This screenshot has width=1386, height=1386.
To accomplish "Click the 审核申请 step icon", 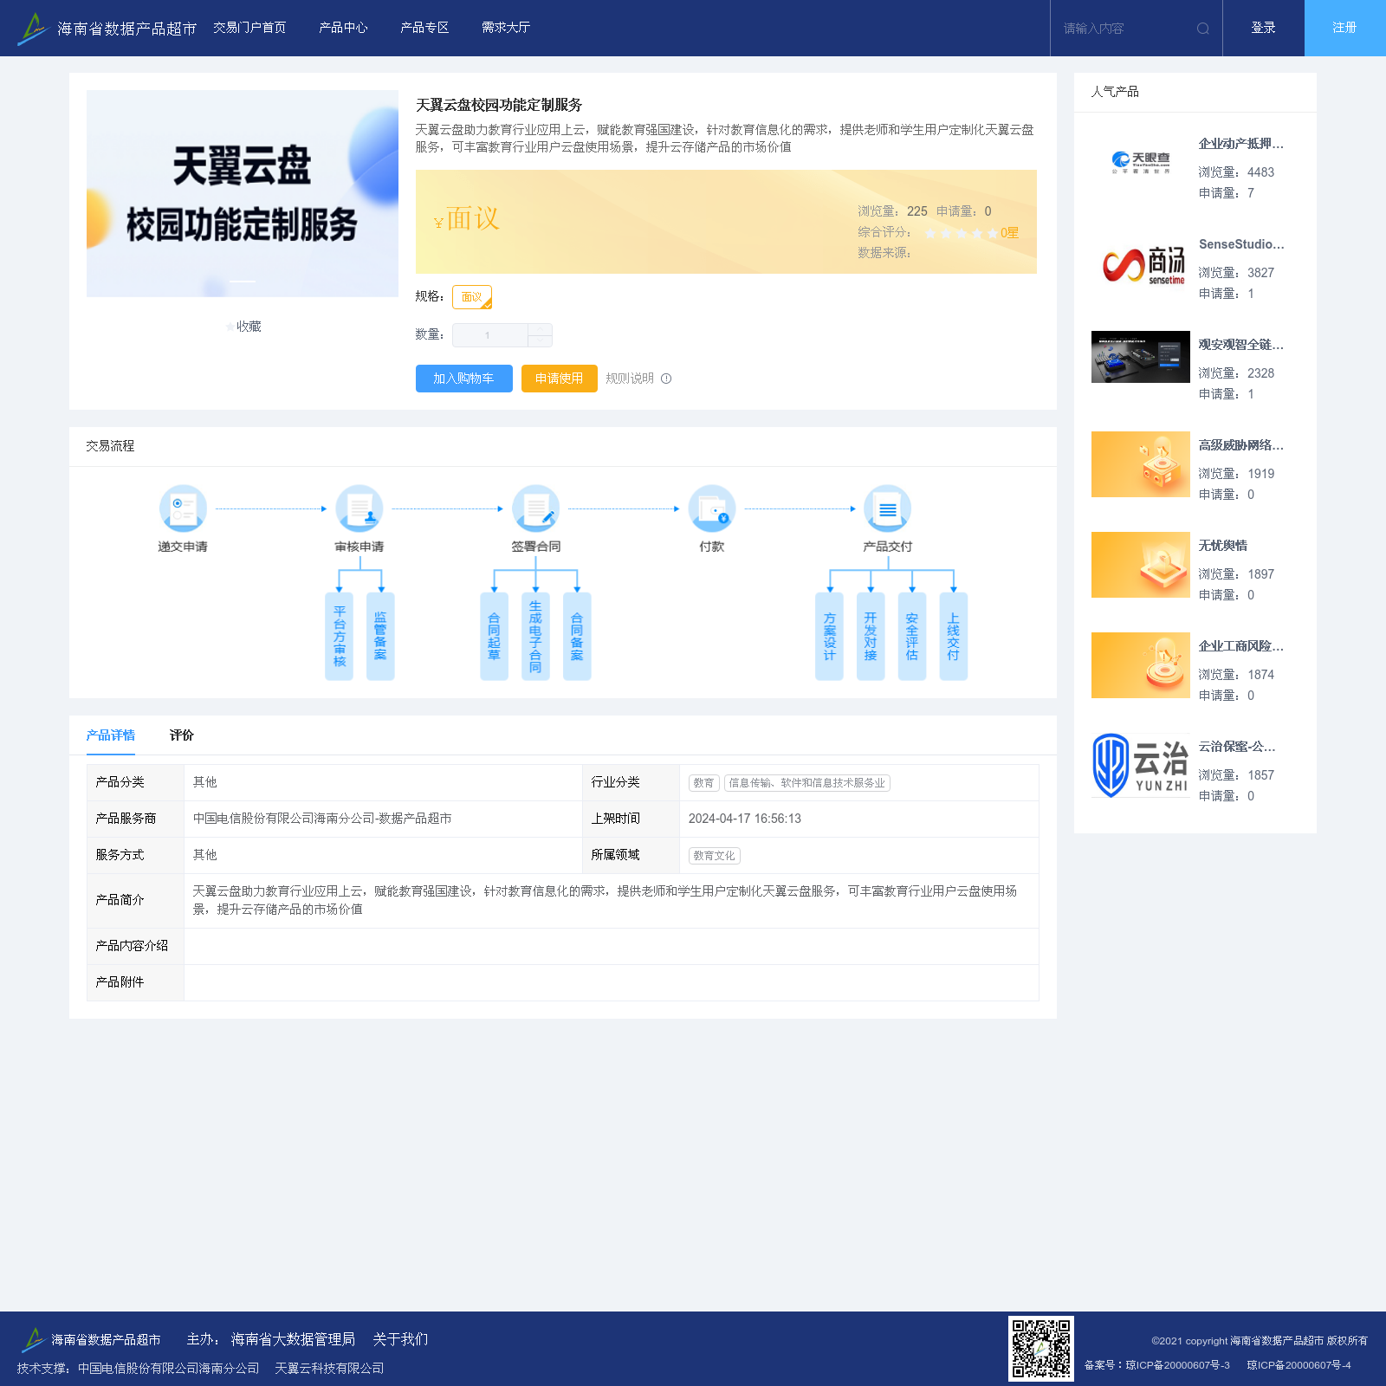I will [359, 508].
